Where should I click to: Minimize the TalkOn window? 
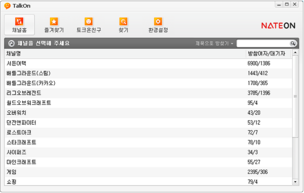pos(279,4)
